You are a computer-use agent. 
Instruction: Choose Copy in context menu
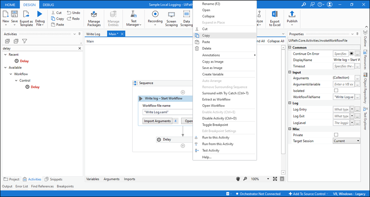click(x=225, y=35)
